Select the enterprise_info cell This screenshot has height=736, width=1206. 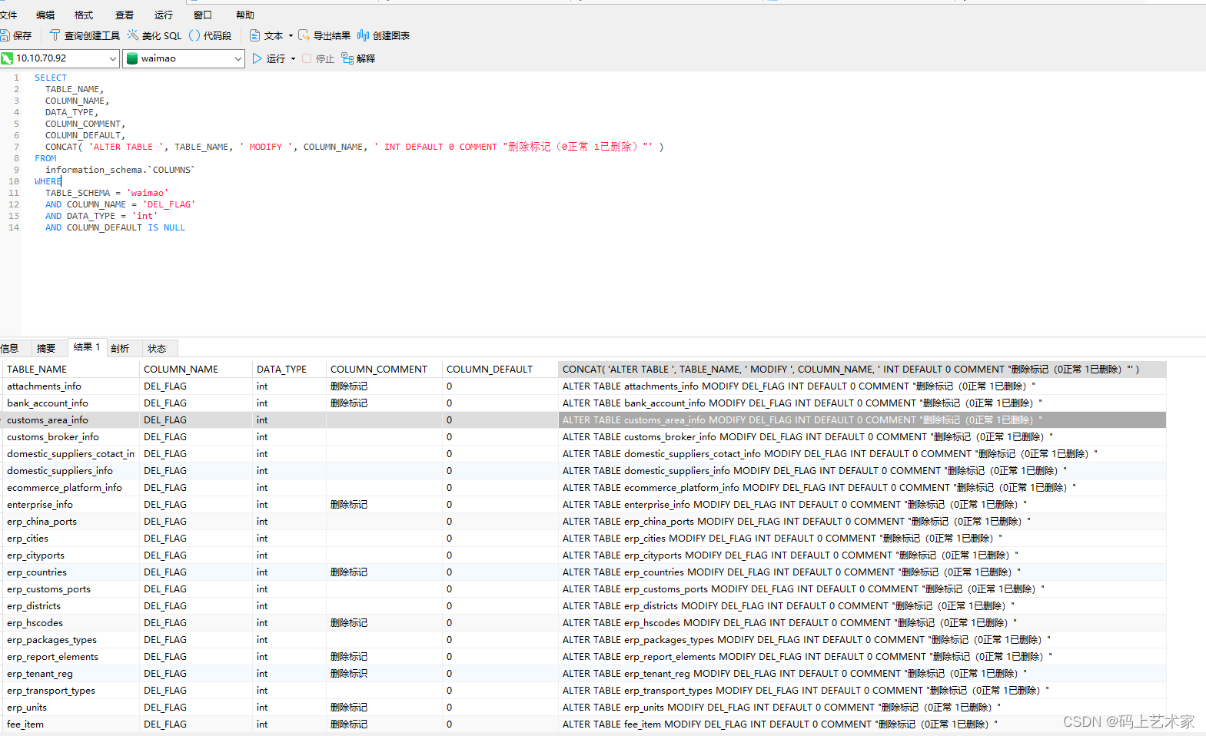[x=71, y=504]
